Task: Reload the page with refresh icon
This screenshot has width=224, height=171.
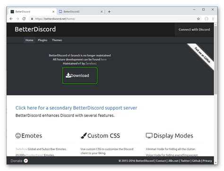Action: click(x=24, y=19)
